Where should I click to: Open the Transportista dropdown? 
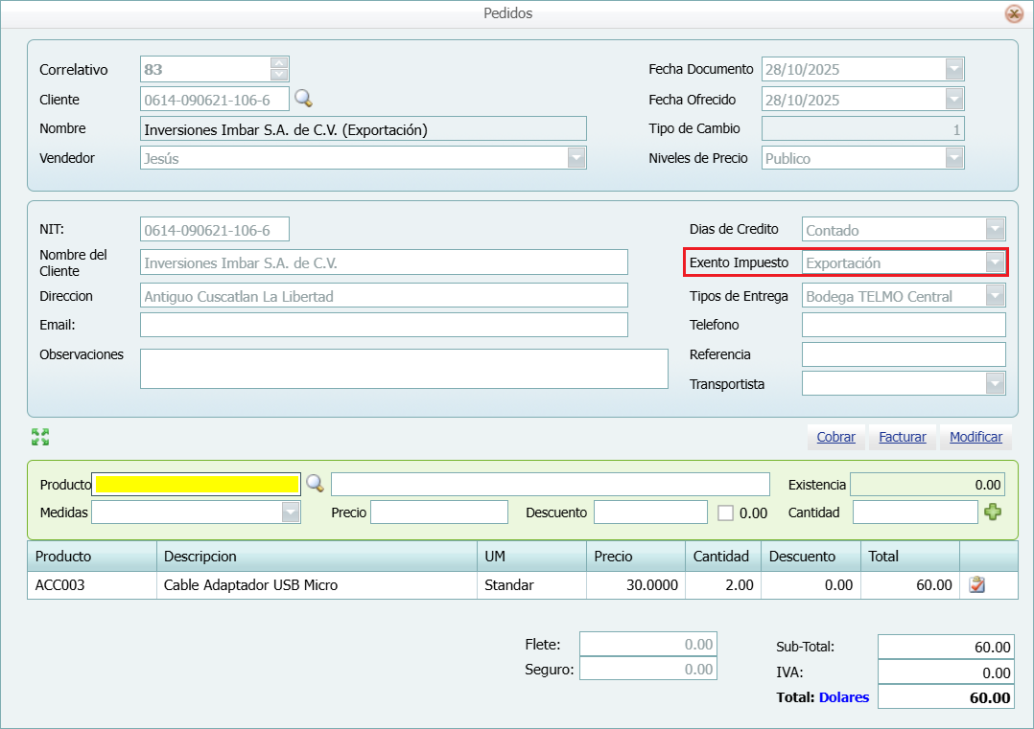[996, 383]
